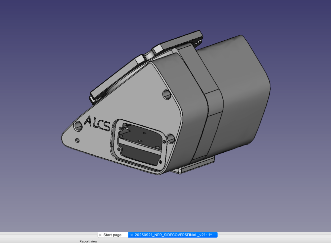The height and width of the screenshot is (243, 331).
Task: Close the Start page tab
Action: pyautogui.click(x=100, y=235)
